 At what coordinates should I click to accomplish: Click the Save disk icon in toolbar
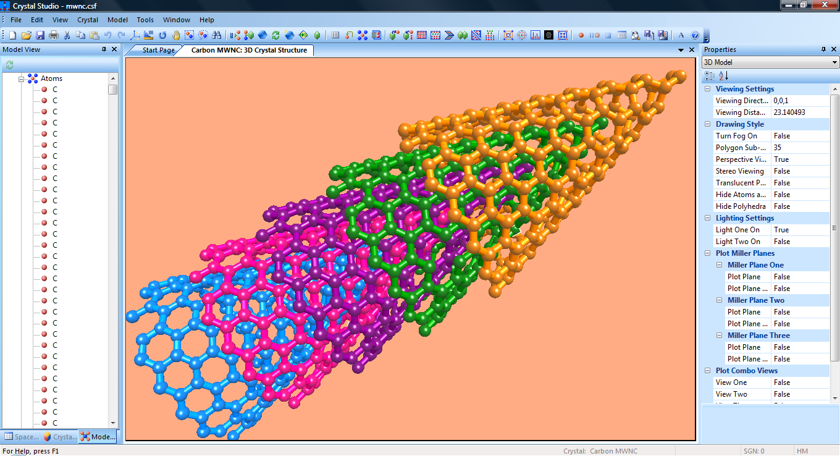tap(40, 35)
